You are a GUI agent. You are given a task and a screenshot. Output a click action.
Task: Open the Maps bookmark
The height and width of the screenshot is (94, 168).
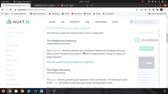coord(87,14)
